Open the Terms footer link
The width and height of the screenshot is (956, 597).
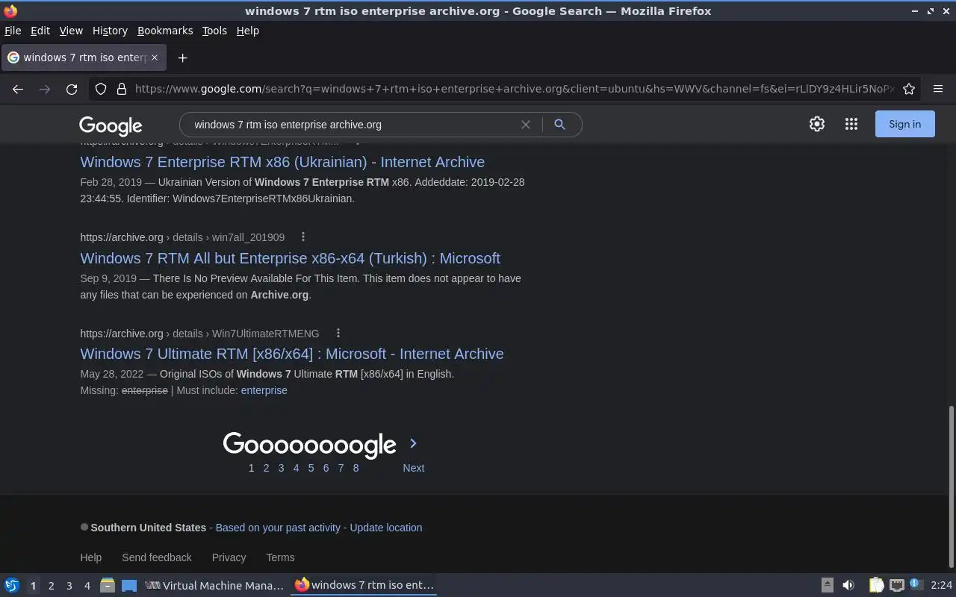[x=280, y=557]
